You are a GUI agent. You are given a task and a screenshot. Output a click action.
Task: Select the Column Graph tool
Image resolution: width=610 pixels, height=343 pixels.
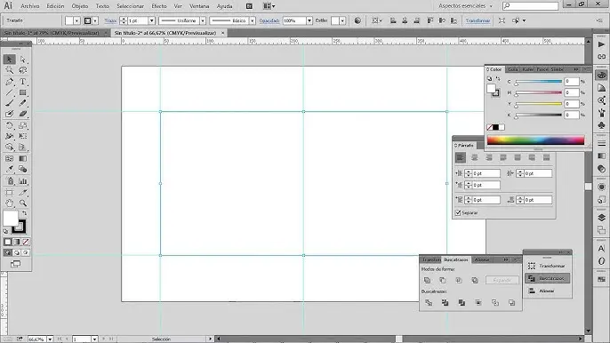point(23,181)
